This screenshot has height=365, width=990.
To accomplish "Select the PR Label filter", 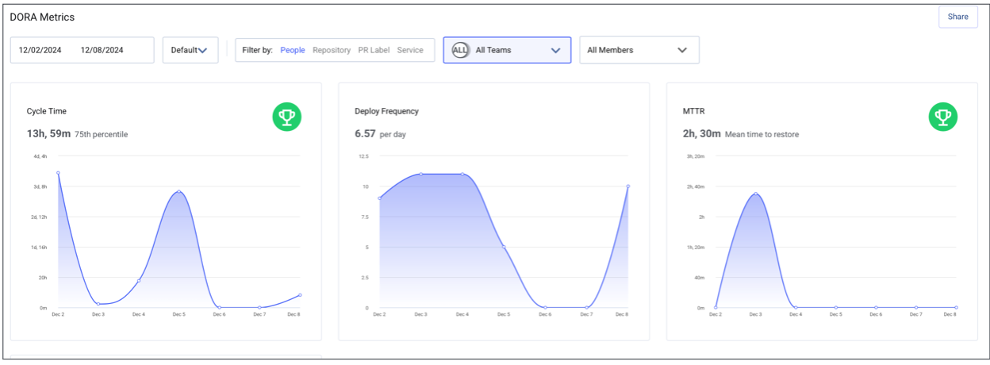I will click(x=374, y=50).
